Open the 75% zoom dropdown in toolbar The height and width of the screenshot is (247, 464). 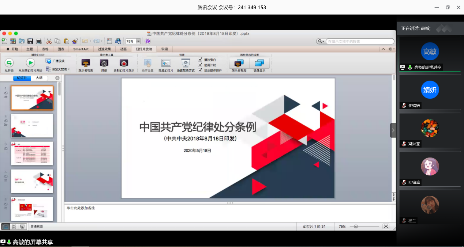pos(138,41)
